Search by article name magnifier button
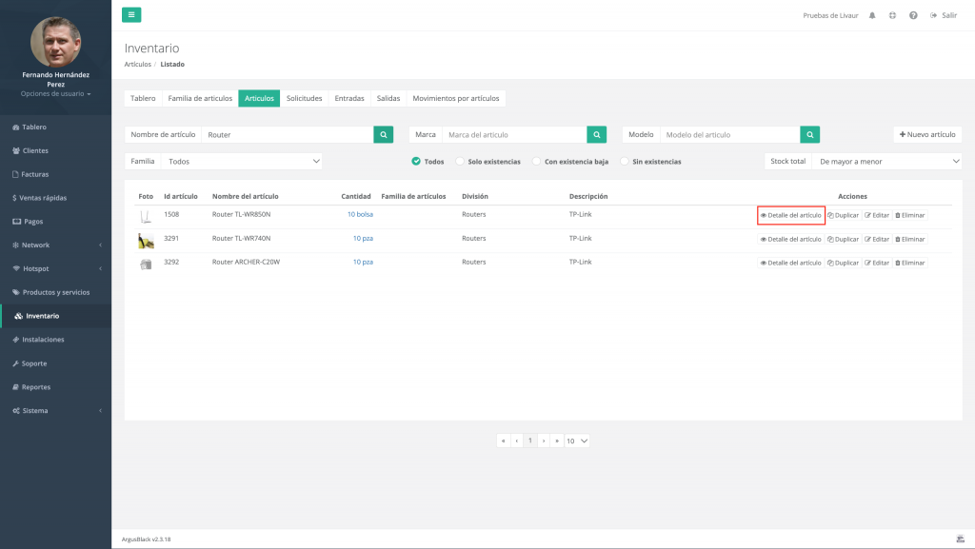Screen dimensions: 975x549 pos(384,135)
